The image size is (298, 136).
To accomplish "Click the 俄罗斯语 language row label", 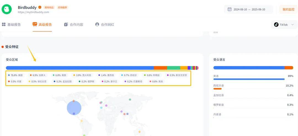I will [x=219, y=105].
